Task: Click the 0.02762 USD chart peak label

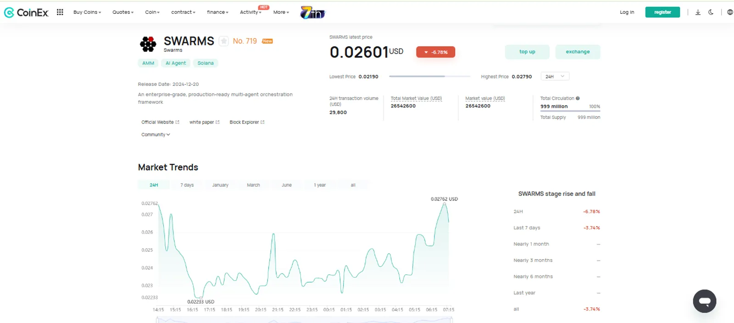Action: tap(444, 199)
